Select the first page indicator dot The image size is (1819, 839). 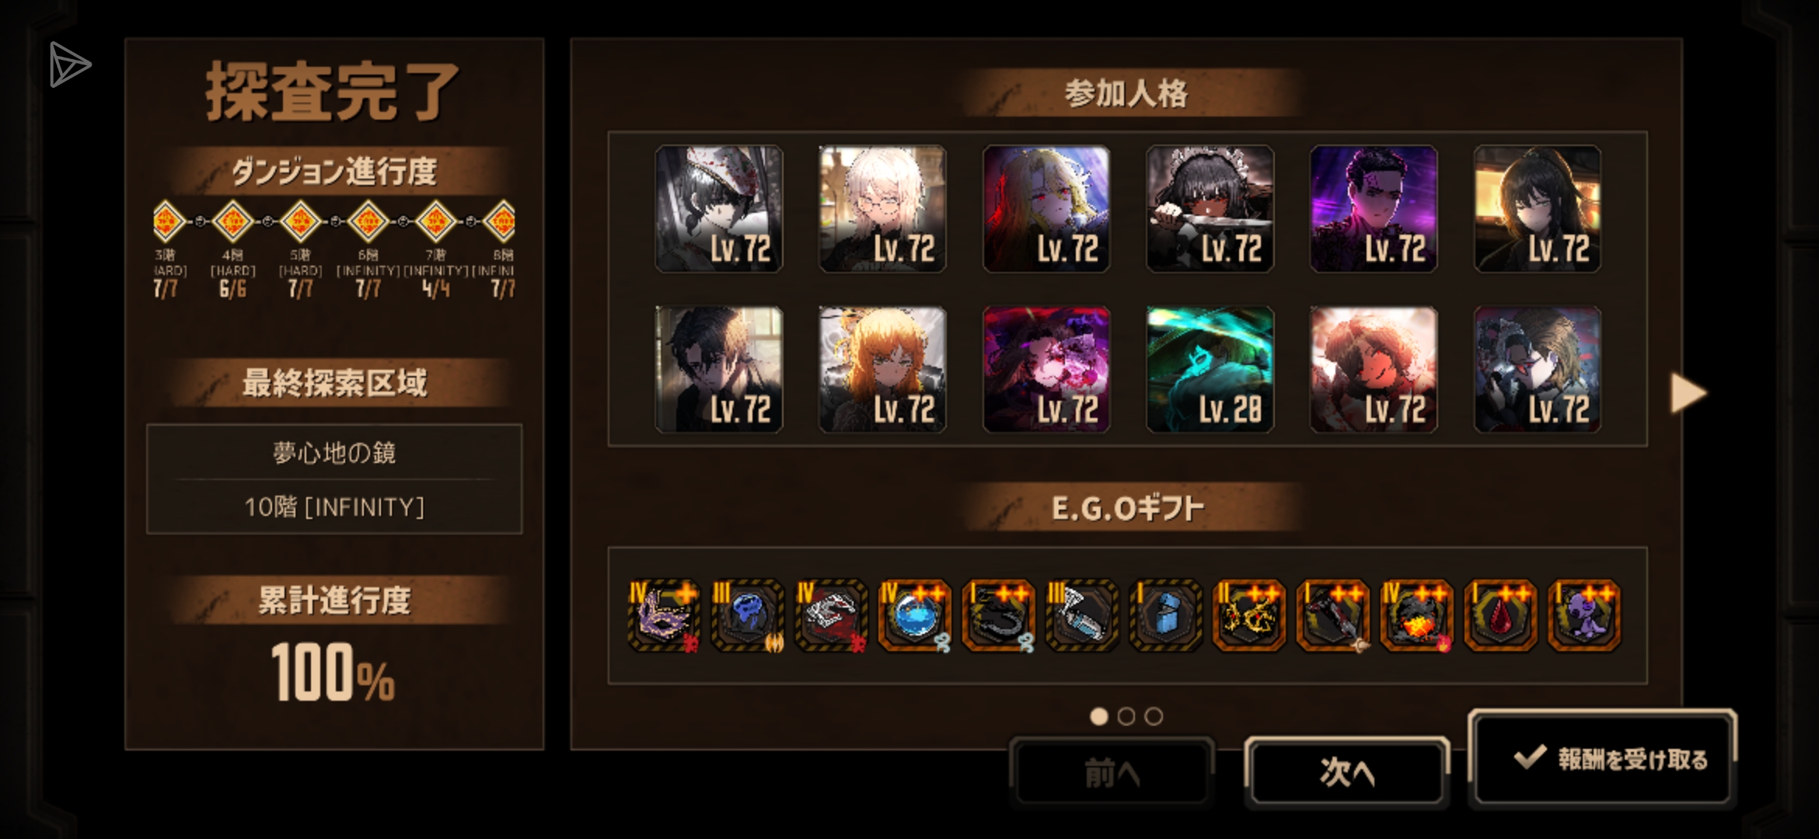tap(1098, 716)
